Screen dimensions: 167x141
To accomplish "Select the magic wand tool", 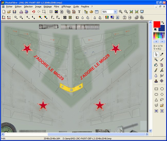I will pos(156,60).
